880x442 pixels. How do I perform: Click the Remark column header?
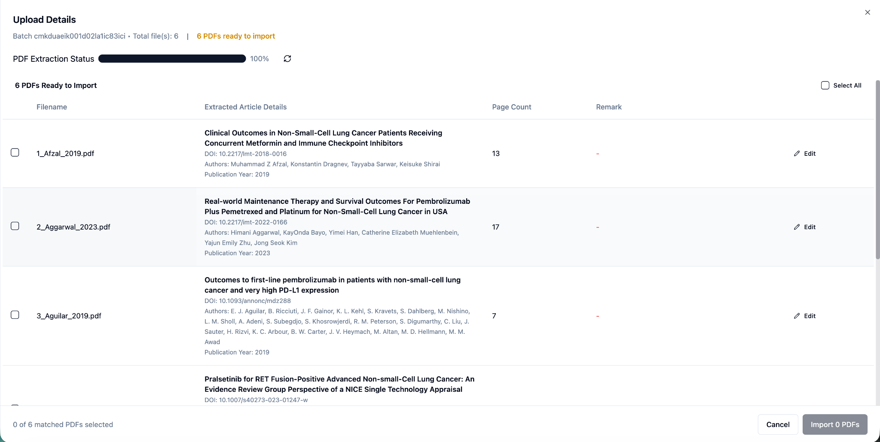(608, 107)
